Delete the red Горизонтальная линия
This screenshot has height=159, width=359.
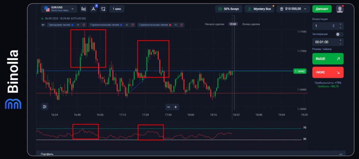tap(182, 25)
